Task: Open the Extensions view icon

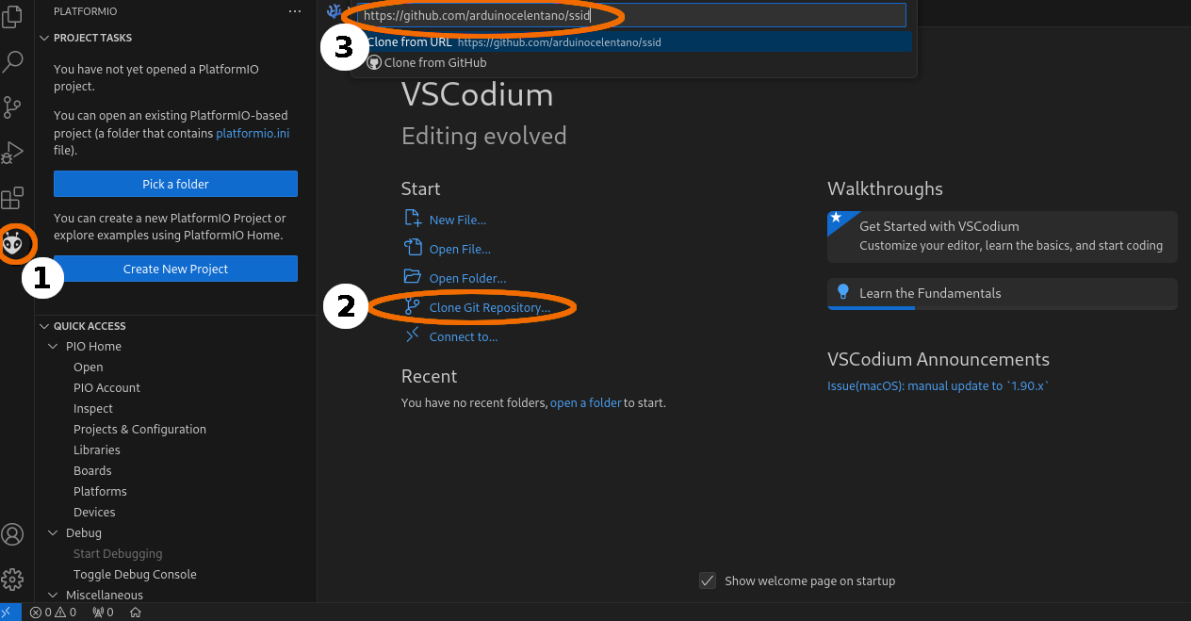Action: click(x=12, y=199)
